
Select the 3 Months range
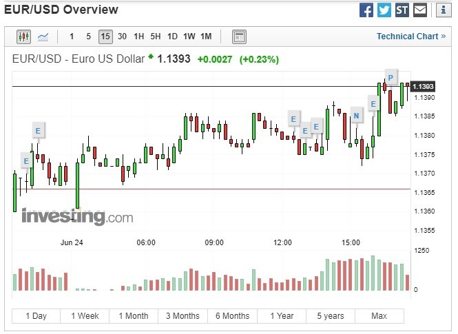183,316
